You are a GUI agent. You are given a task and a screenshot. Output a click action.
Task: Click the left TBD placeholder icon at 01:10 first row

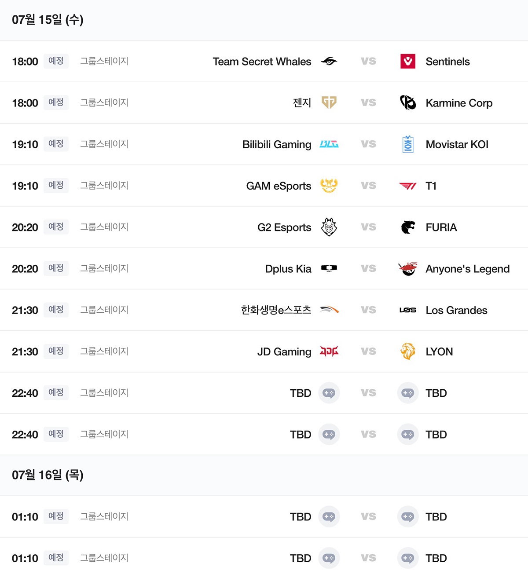click(329, 516)
